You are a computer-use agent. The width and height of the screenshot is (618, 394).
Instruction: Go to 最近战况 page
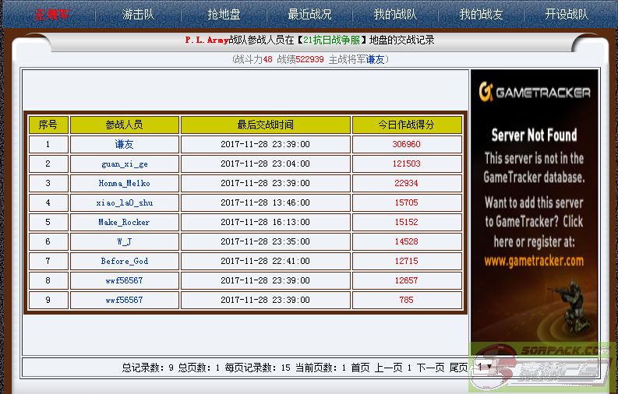(x=309, y=14)
